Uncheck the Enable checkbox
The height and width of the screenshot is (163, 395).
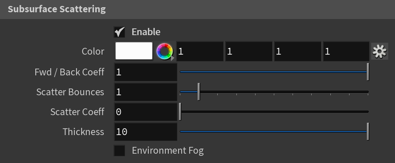coord(119,32)
